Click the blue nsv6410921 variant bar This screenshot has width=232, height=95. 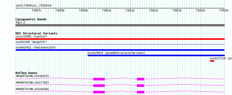[x=120, y=50]
